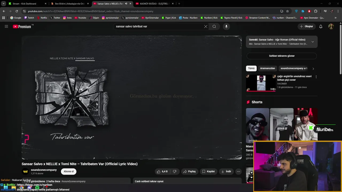Open options menu for HACIMER video
342x192 pixels.
tap(316, 77)
